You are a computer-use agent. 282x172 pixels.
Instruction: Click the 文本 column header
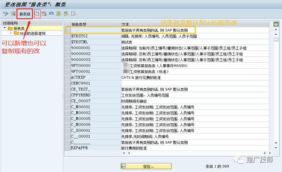tap(195, 24)
